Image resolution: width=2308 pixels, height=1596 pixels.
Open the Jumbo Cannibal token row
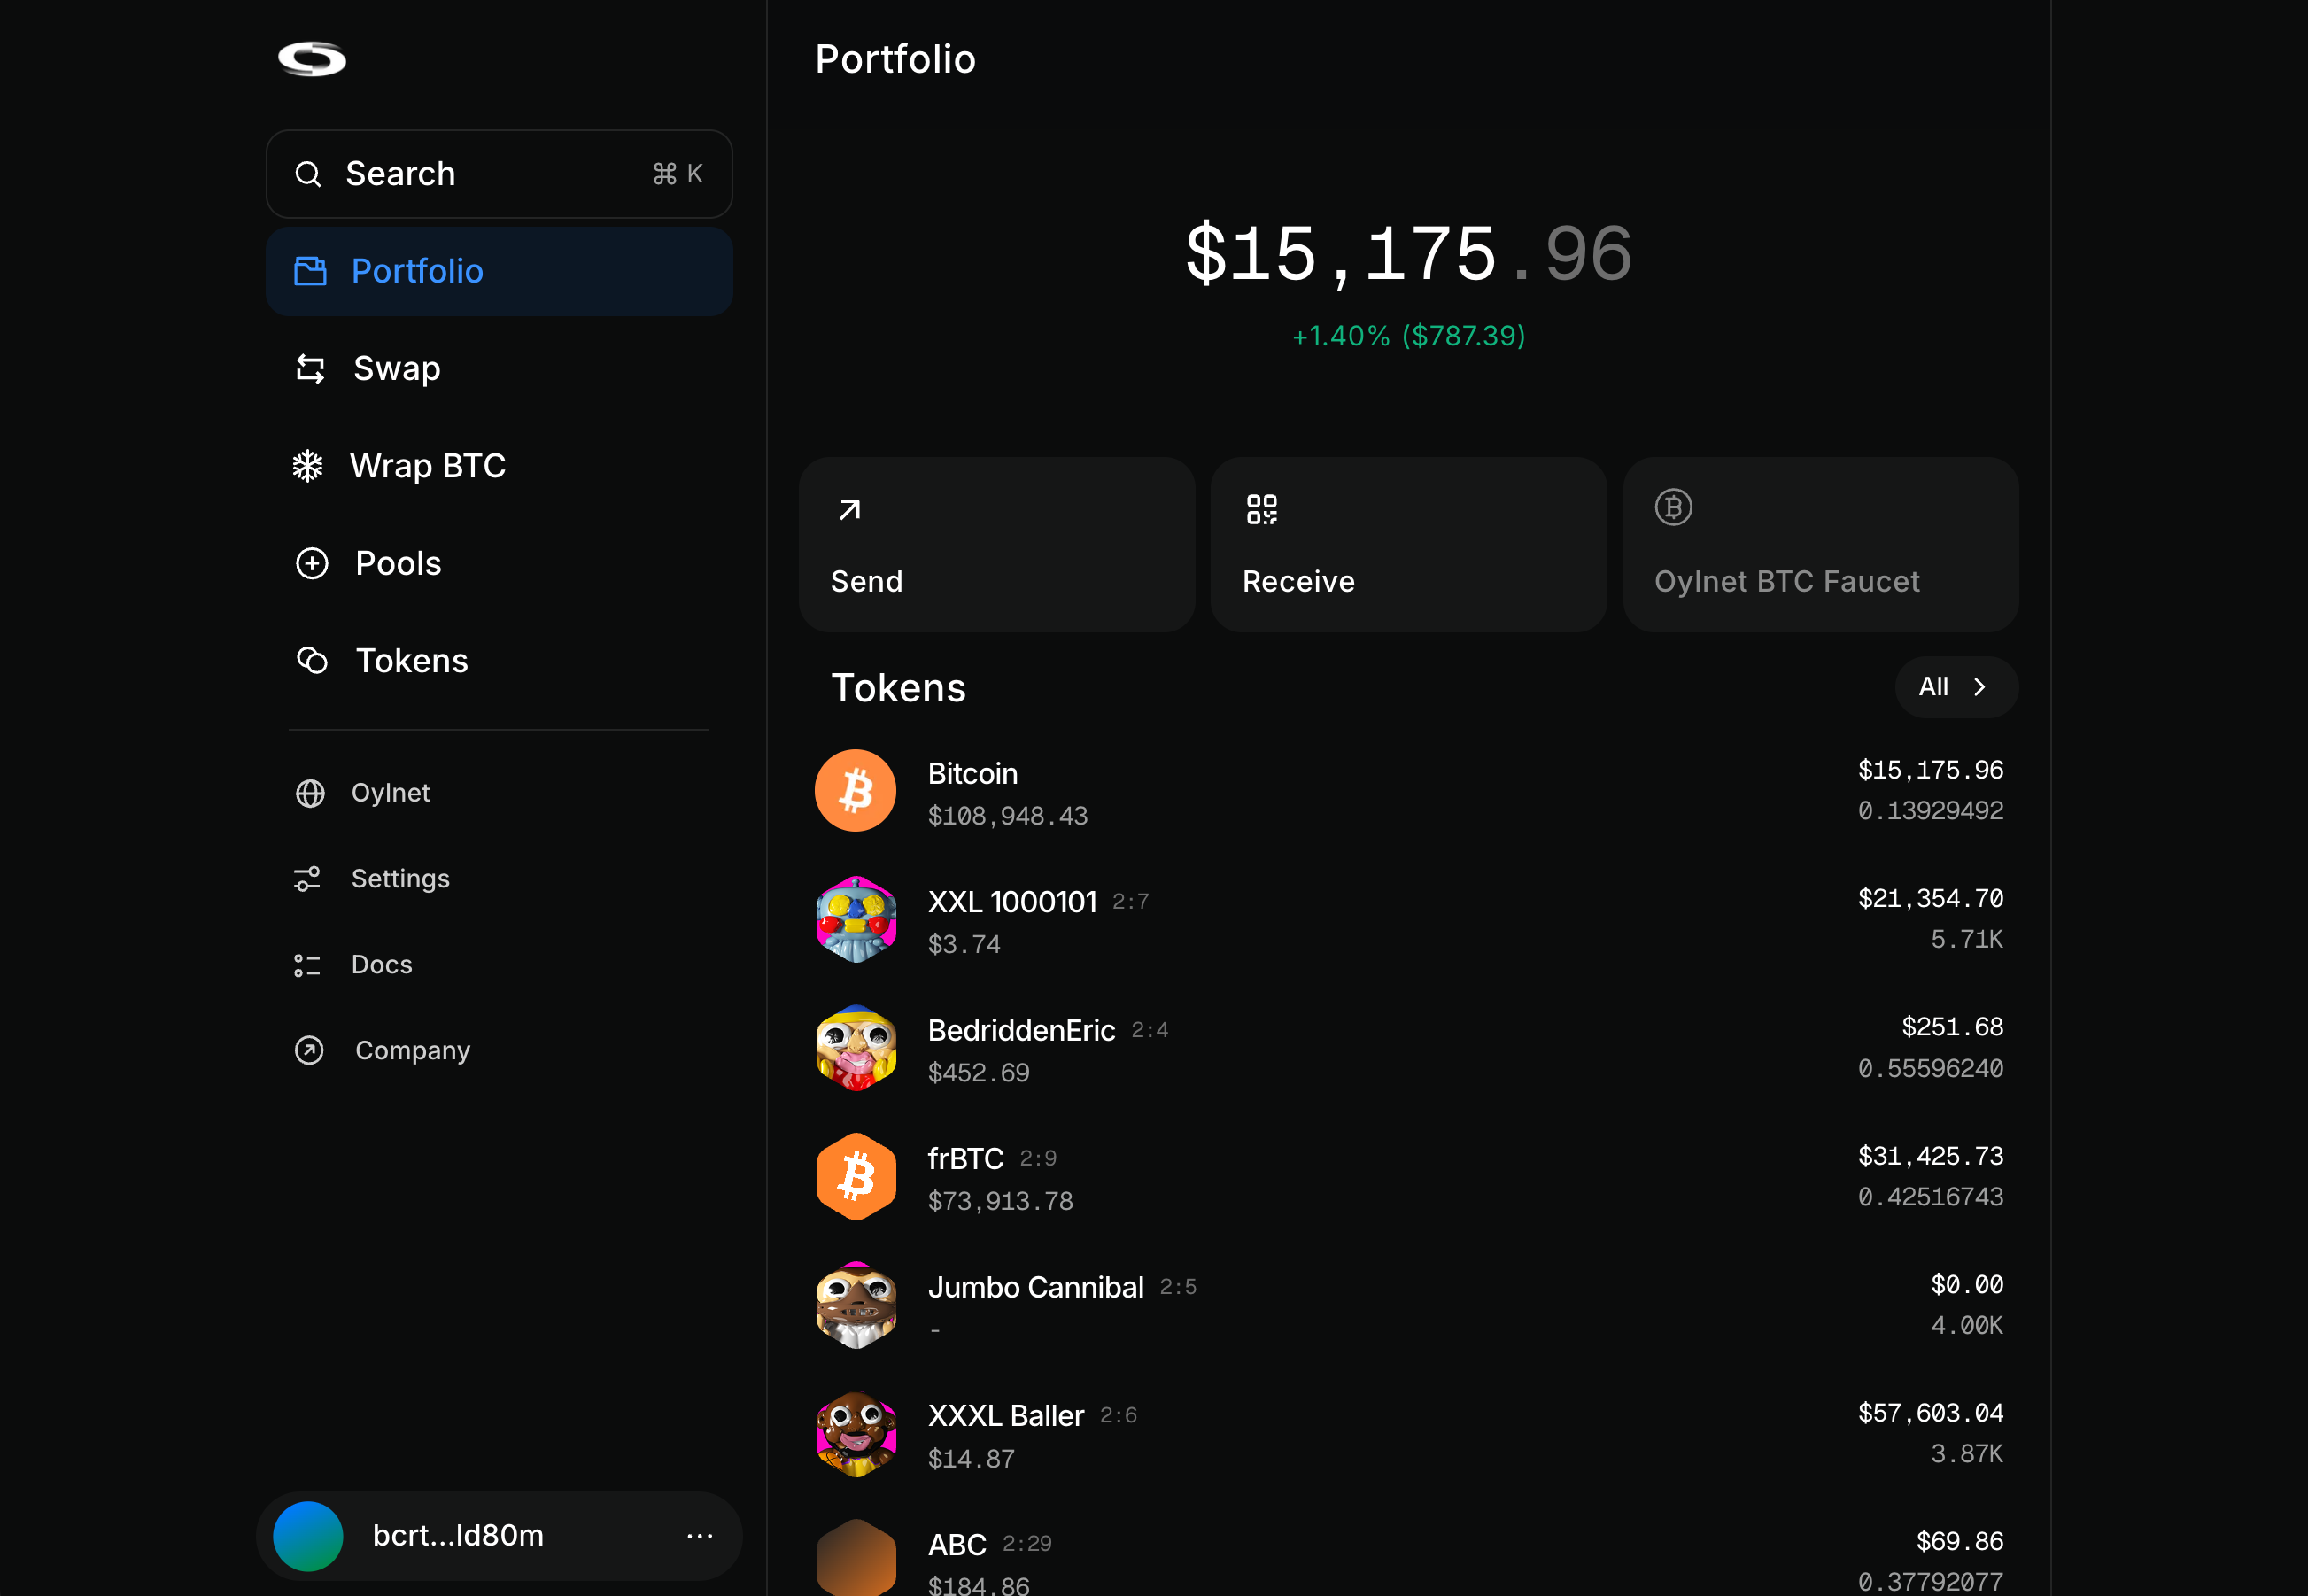(1408, 1305)
